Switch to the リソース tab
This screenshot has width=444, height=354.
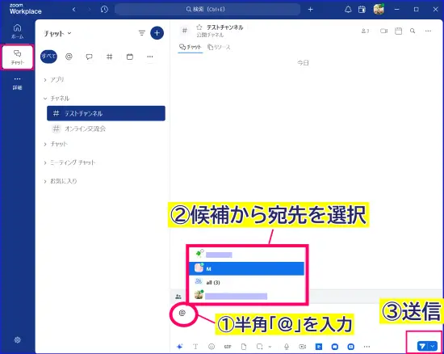[x=219, y=47]
